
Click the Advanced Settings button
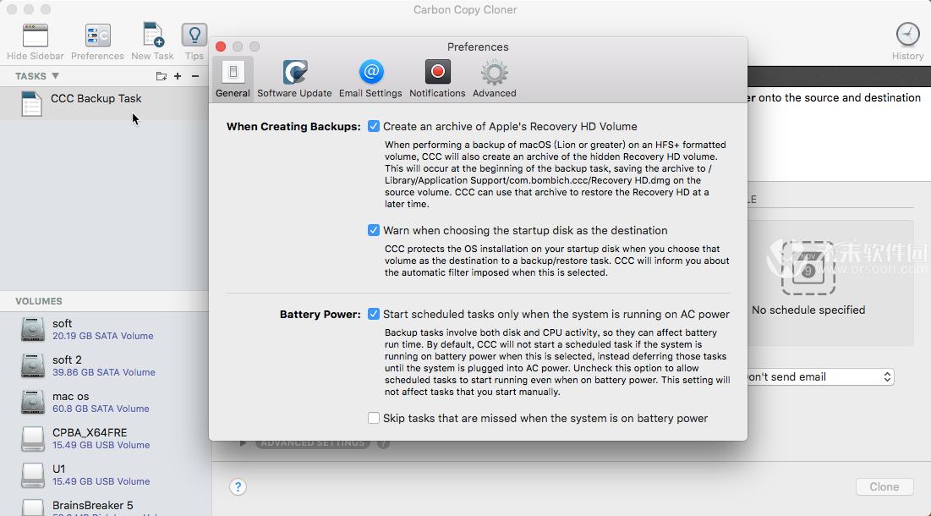click(x=313, y=443)
